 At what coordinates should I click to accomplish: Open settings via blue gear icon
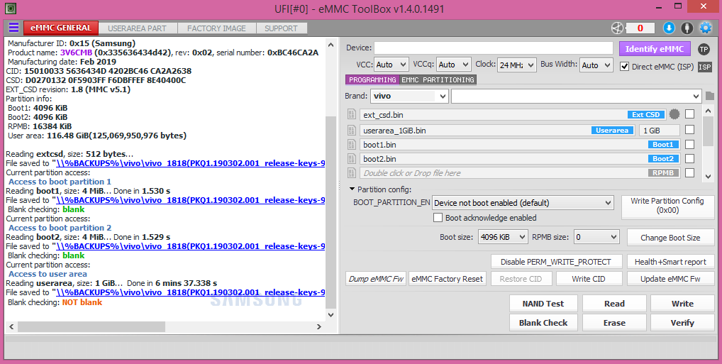pos(706,28)
